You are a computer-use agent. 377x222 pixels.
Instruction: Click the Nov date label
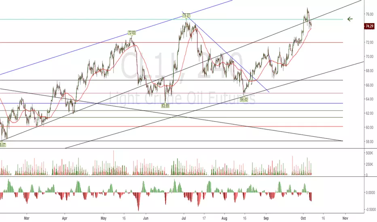[345, 218]
